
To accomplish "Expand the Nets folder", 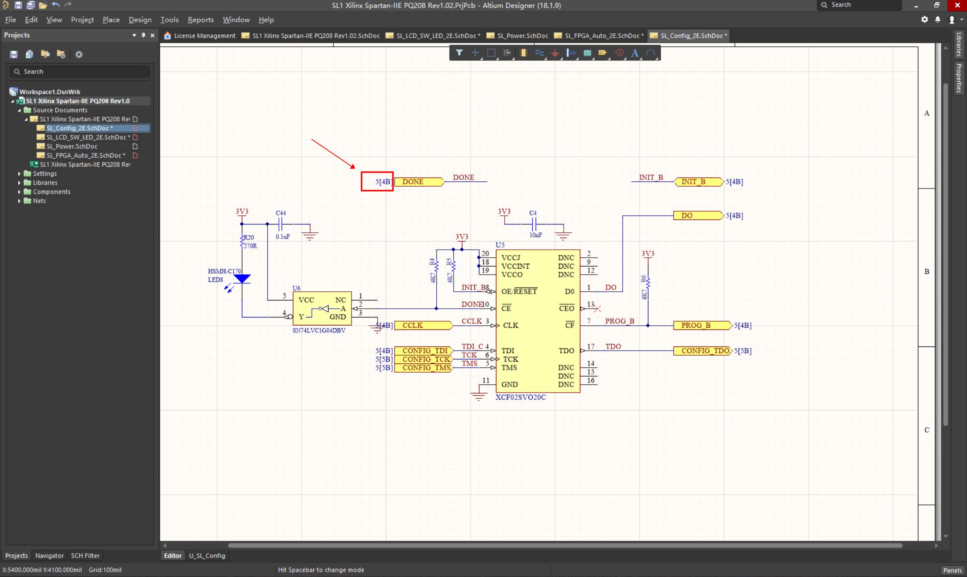I will coord(19,201).
